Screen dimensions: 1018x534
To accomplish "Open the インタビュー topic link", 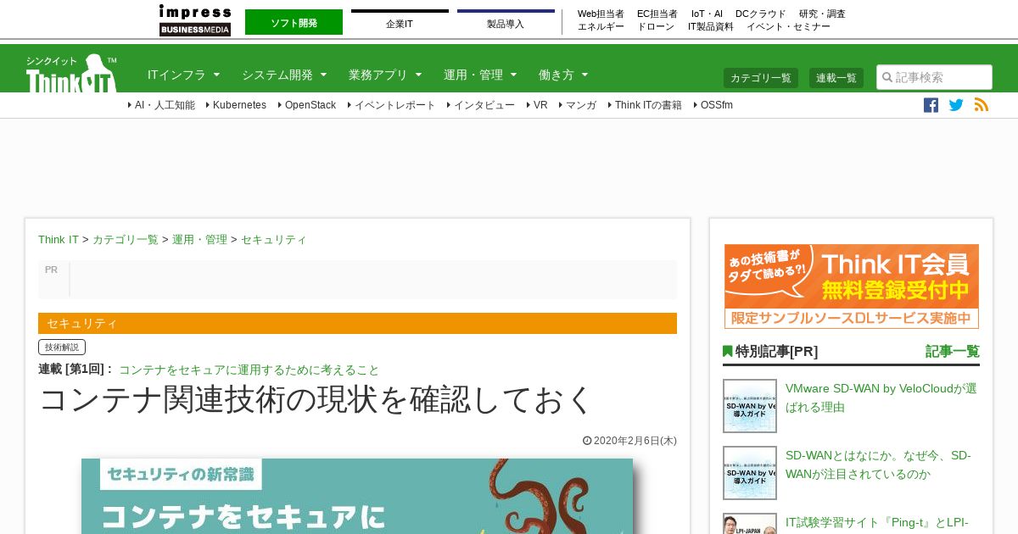I will [484, 105].
